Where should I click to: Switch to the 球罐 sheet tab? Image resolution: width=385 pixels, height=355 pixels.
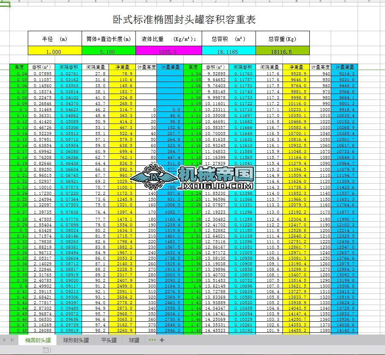point(134,340)
